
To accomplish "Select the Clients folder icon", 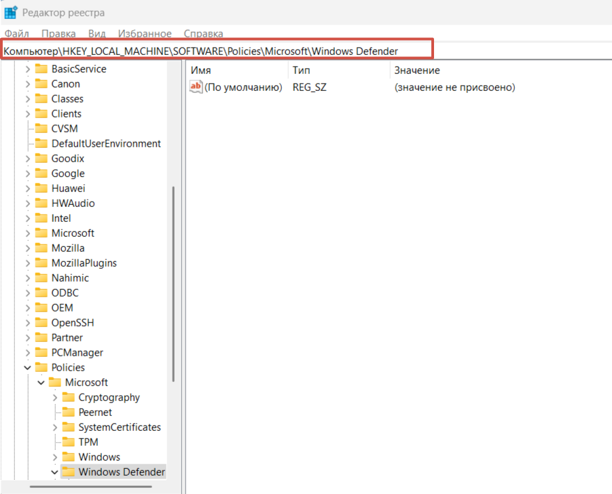I will tap(41, 113).
